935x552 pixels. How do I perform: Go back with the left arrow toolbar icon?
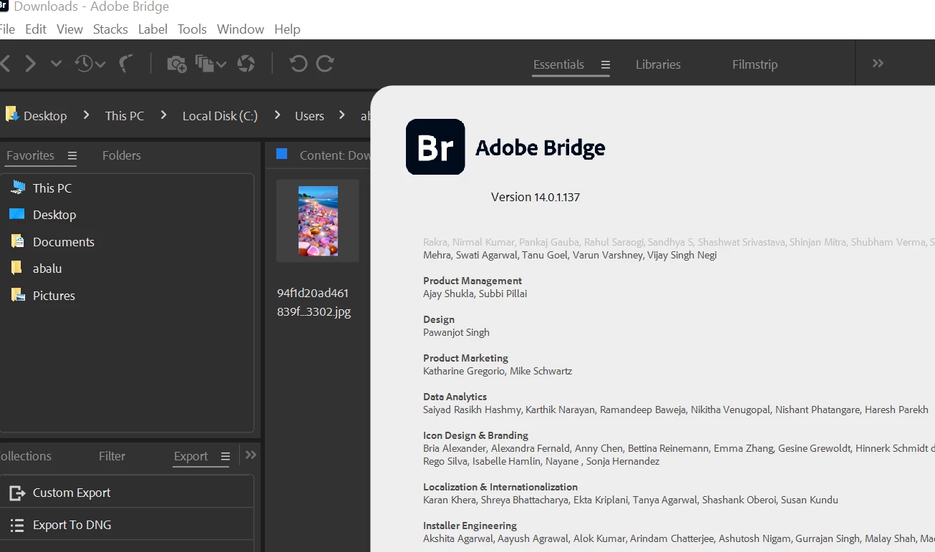5,64
